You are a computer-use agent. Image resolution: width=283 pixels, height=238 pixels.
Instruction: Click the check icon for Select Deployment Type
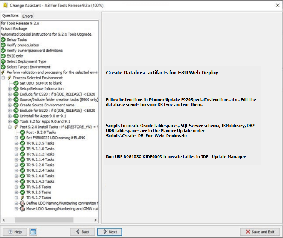tap(3, 61)
